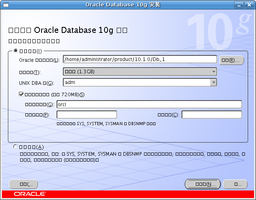256x200 pixels.
Task: Open the UNIX DBA group dropdown arrow
Action: coord(214,82)
